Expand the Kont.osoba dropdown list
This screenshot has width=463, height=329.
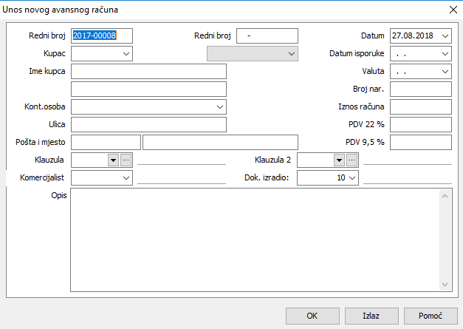[220, 106]
